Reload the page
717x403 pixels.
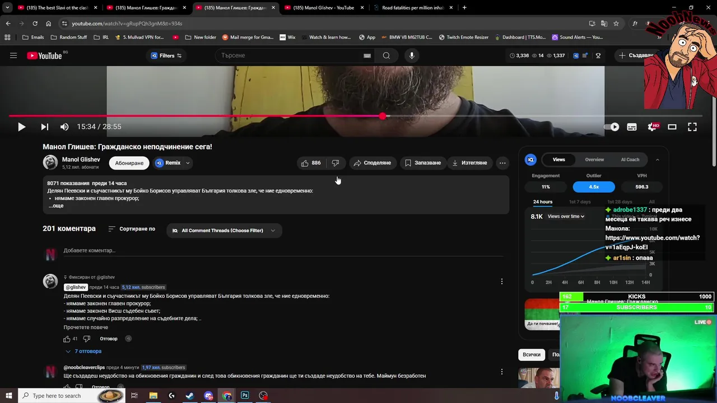[x=35, y=24]
